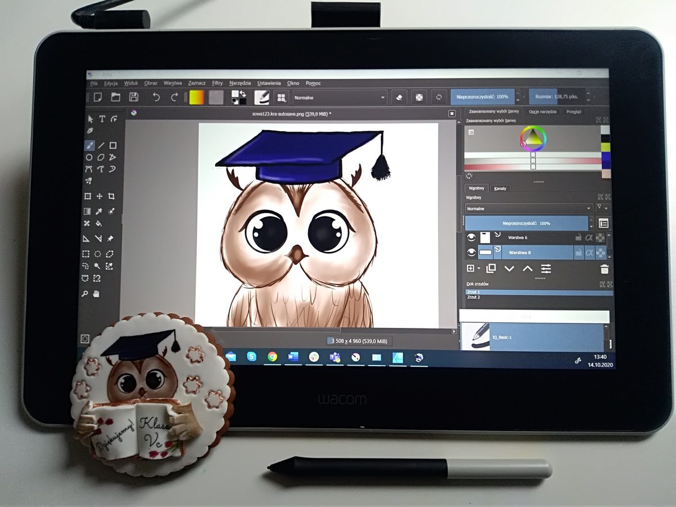Screen dimensions: 676x507
Task: Delete layer with the trash icon
Action: (604, 269)
